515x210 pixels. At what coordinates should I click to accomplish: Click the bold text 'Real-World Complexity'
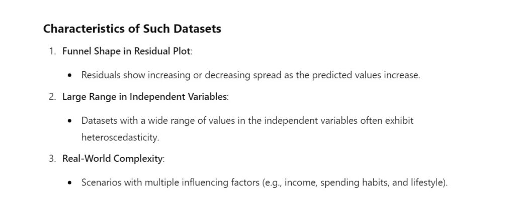[113, 159]
